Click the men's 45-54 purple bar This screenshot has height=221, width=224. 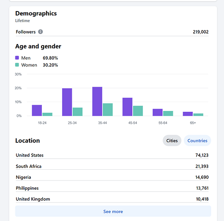(x=127, y=107)
